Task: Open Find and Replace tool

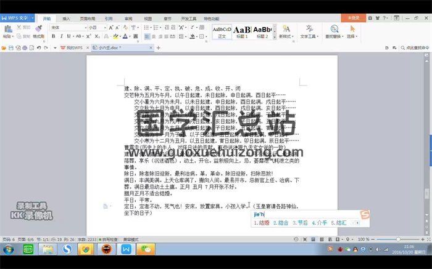Action: pyautogui.click(x=334, y=31)
